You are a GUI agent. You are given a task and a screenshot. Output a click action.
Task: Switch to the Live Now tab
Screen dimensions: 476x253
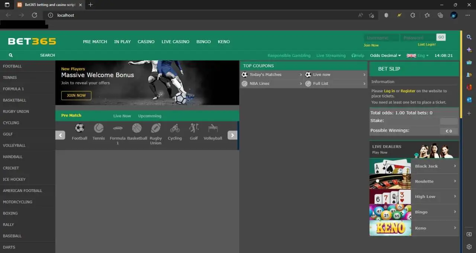122,116
